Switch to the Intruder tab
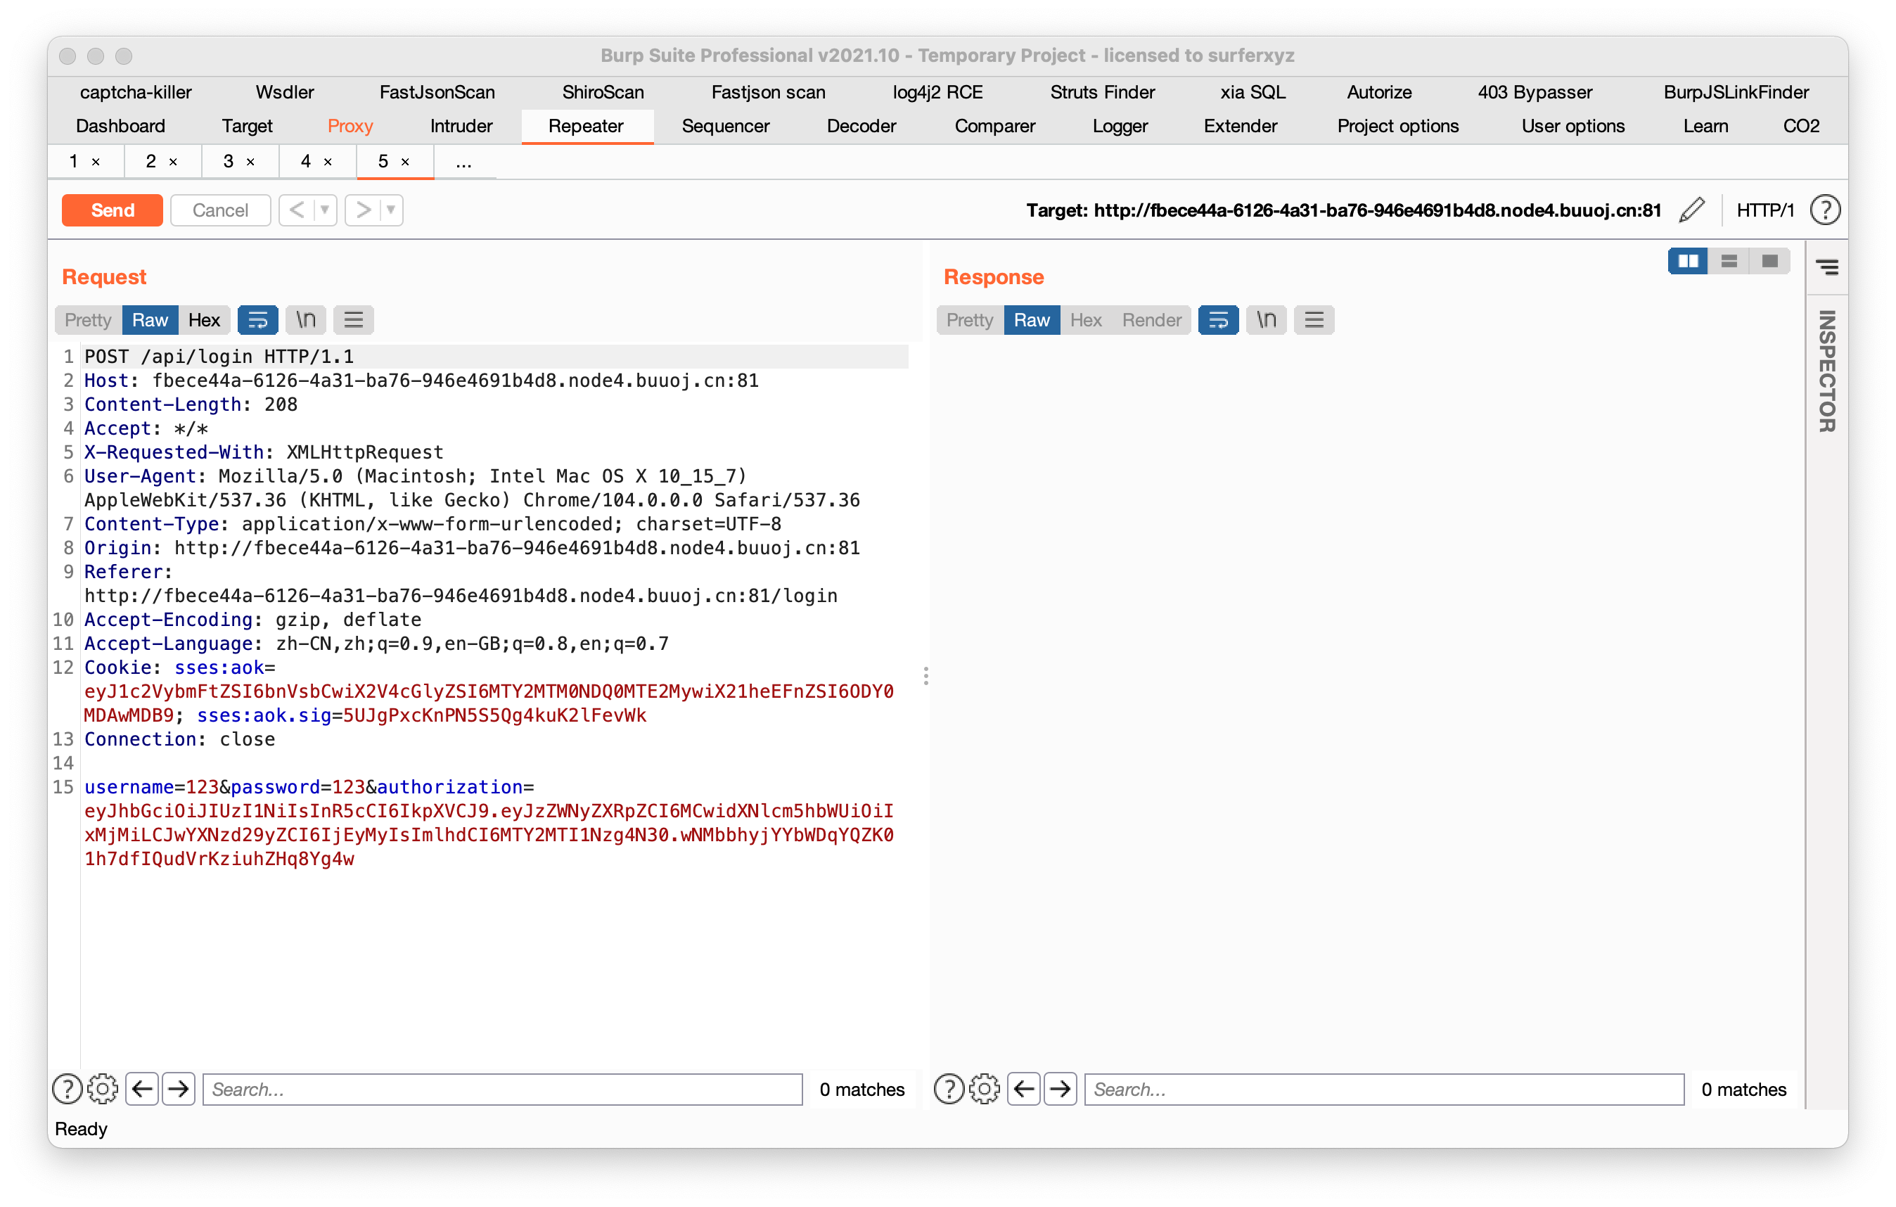 pyautogui.click(x=461, y=126)
